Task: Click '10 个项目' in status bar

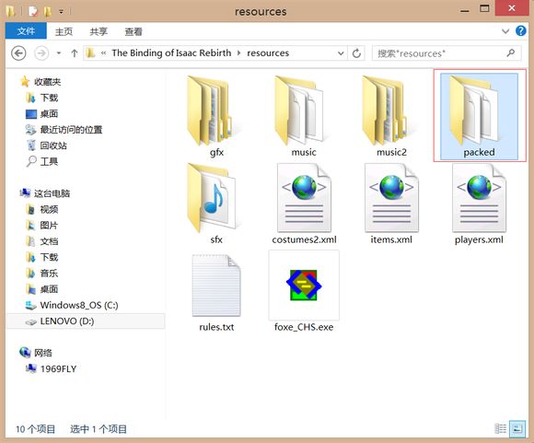Action: point(35,429)
